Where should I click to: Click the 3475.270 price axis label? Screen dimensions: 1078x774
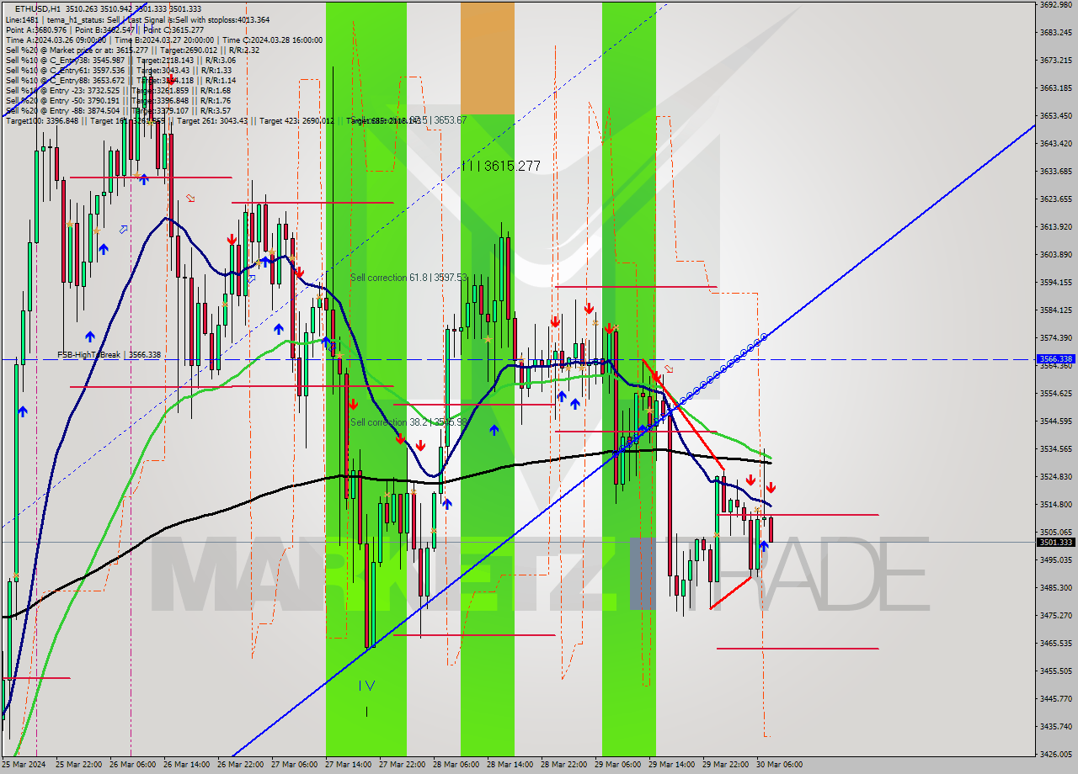coord(1055,616)
